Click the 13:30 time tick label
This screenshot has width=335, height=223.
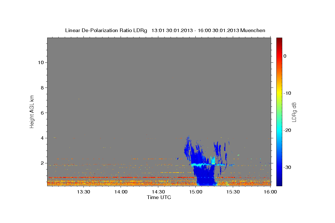tap(83, 192)
